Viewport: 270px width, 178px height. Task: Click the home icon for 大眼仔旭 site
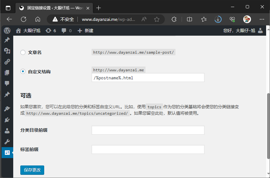[18, 31]
